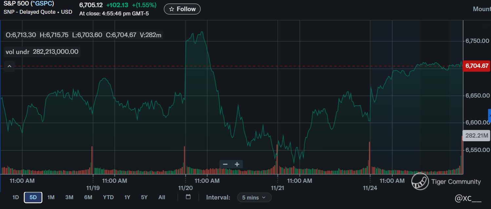Click the S&P 500 (^GSPC) title

coord(29,4)
